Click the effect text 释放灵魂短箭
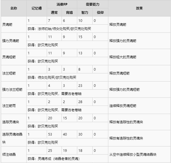 tap(120, 73)
